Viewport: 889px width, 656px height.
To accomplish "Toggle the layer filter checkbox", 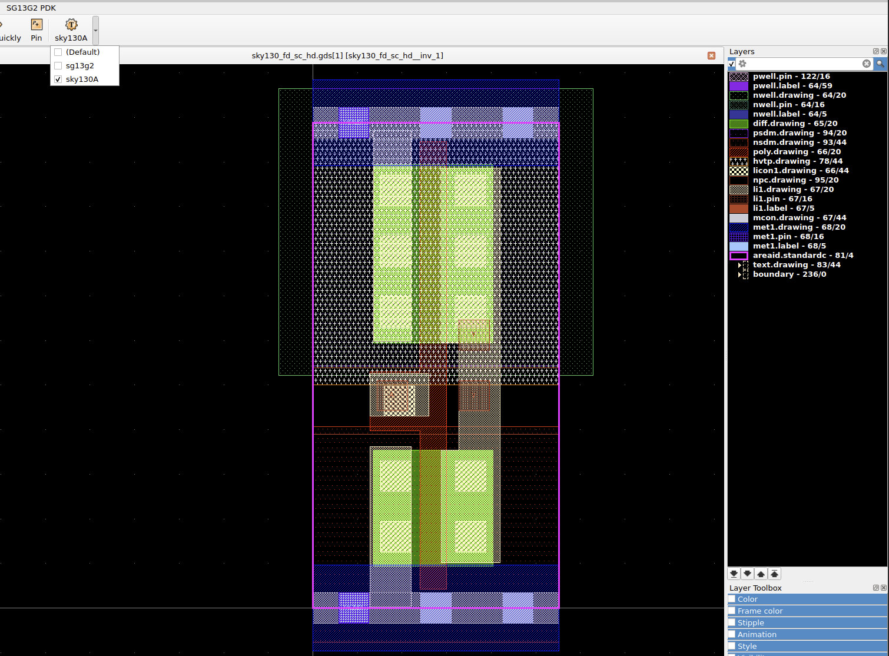I will (732, 64).
